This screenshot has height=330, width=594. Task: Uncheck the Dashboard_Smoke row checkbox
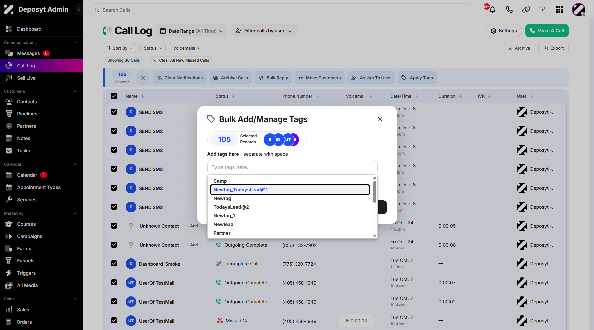114,263
